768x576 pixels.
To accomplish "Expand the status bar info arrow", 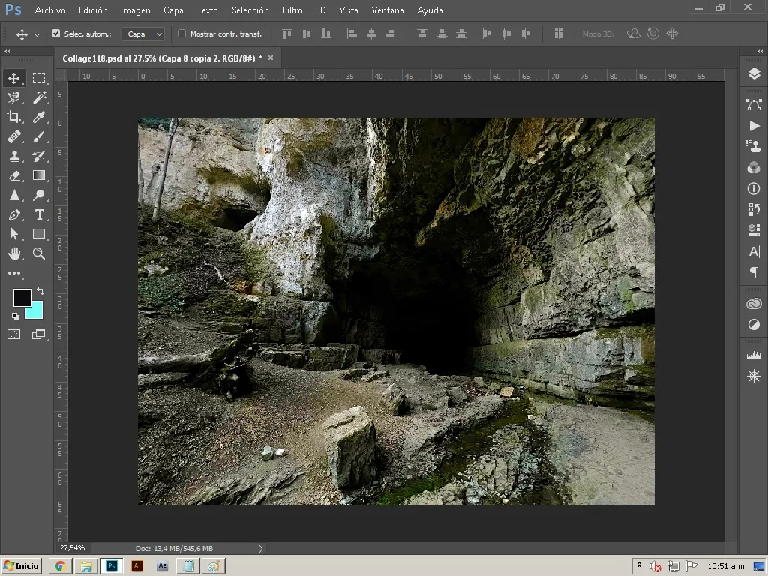I will 260,548.
